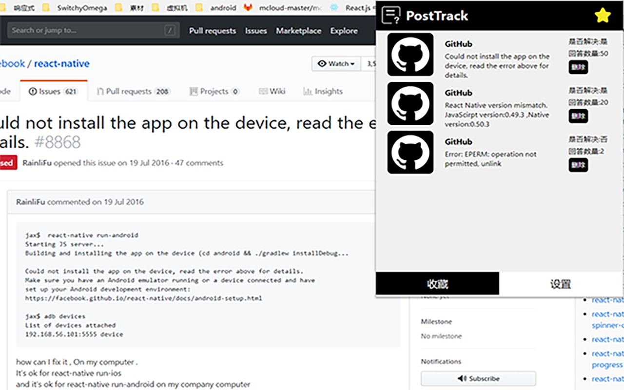This screenshot has height=390, width=624.
Task: Click the Notifications sidebar heading
Action: pyautogui.click(x=441, y=361)
